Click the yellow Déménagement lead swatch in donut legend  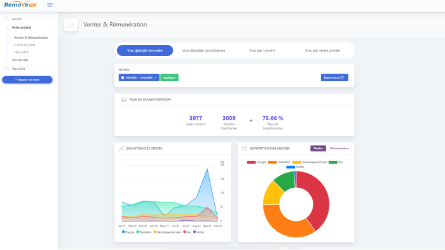(x=297, y=162)
